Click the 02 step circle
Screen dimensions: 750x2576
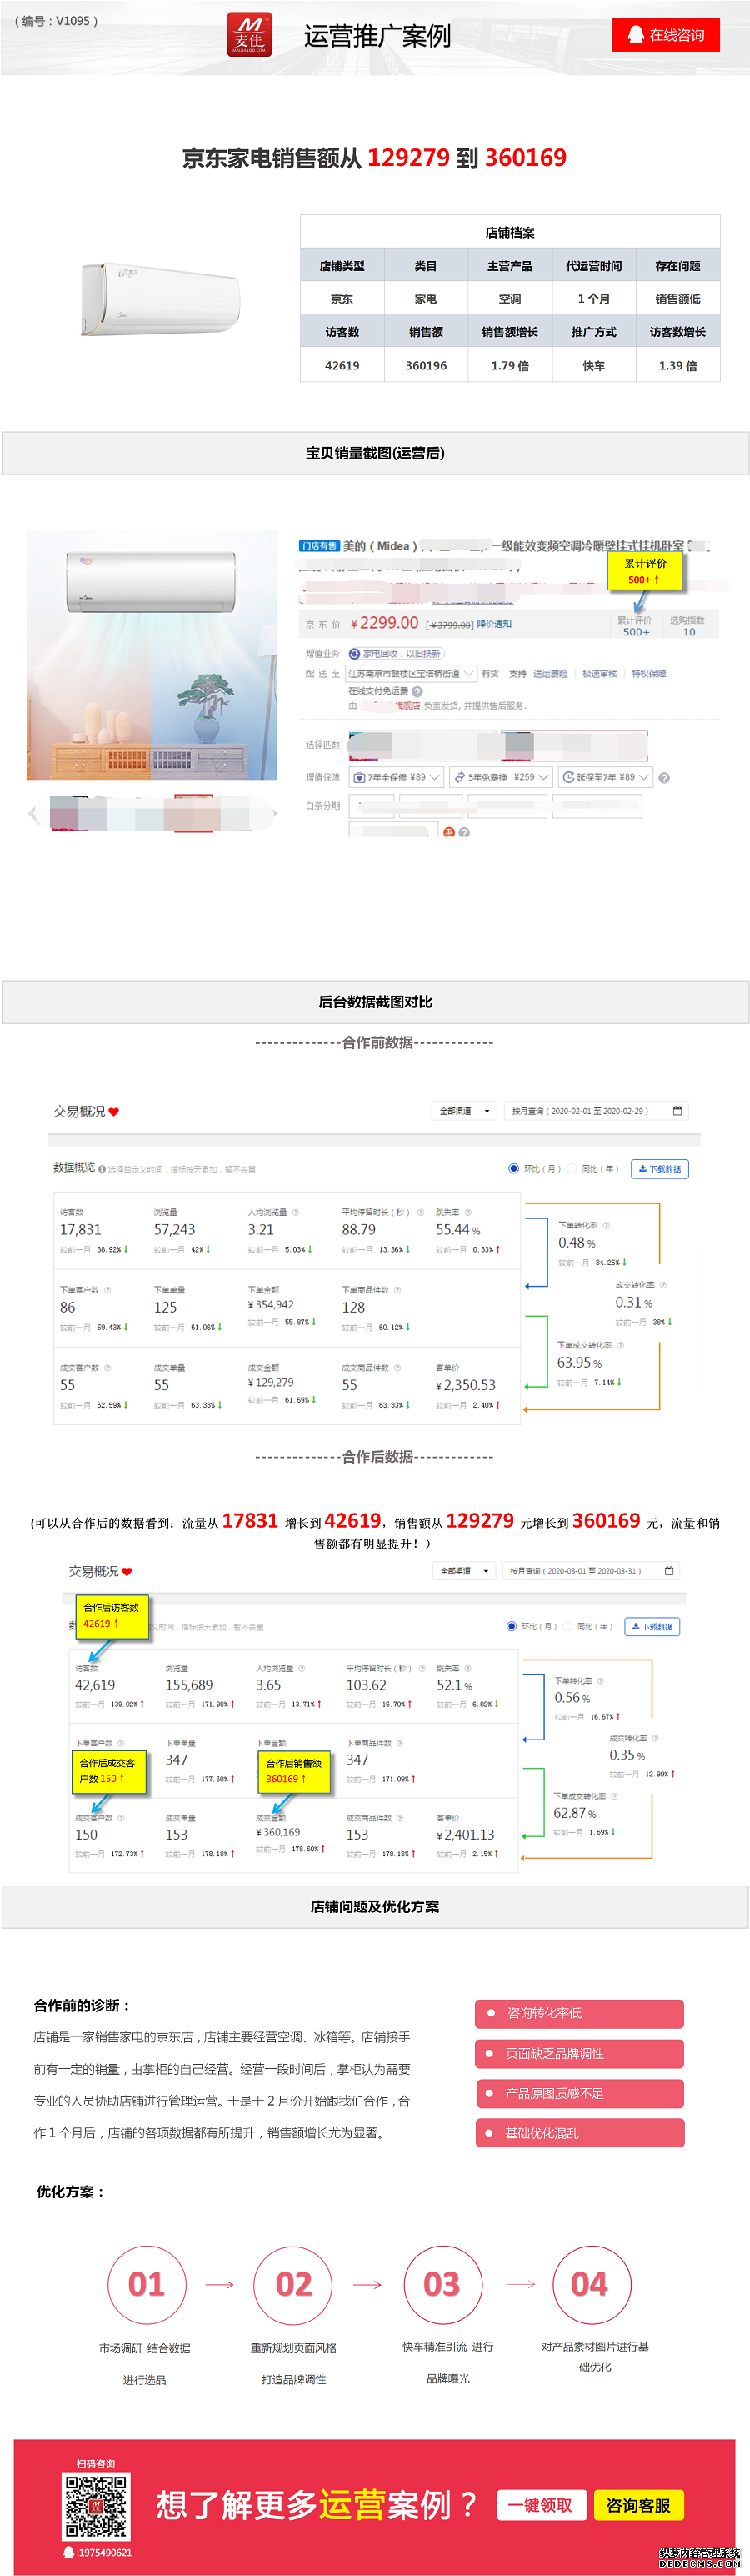293,2285
